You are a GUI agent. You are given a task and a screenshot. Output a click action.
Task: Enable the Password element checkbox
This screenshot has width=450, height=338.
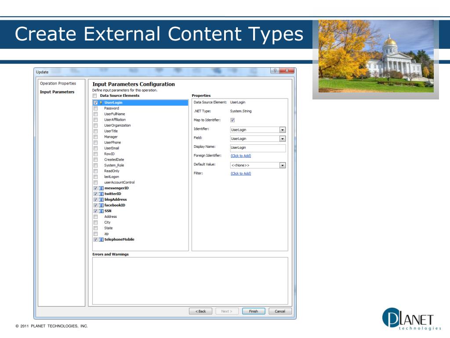point(95,108)
